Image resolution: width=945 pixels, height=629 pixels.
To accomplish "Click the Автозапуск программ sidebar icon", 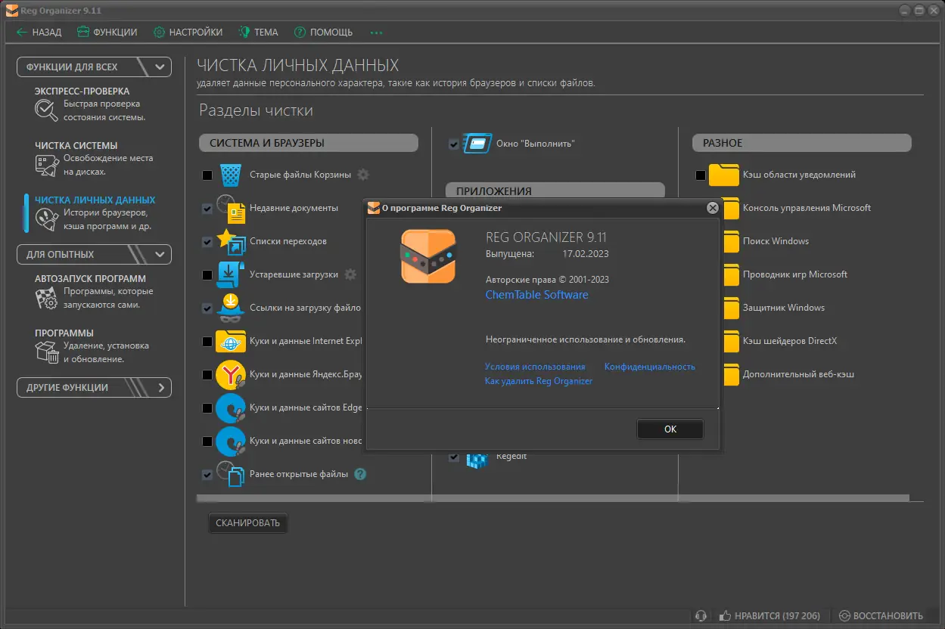I will point(46,298).
